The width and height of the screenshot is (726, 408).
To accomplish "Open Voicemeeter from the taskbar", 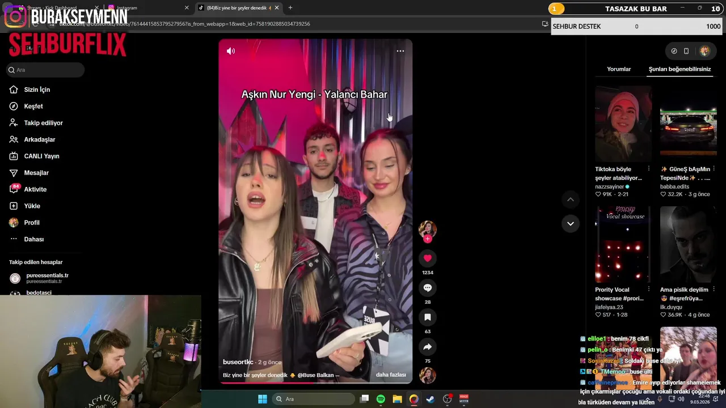I will pyautogui.click(x=463, y=399).
